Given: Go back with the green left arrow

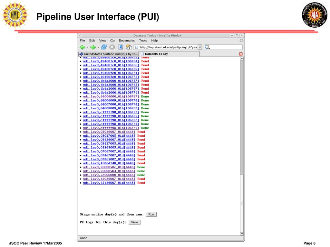Looking at the screenshot, I should [x=82, y=47].
